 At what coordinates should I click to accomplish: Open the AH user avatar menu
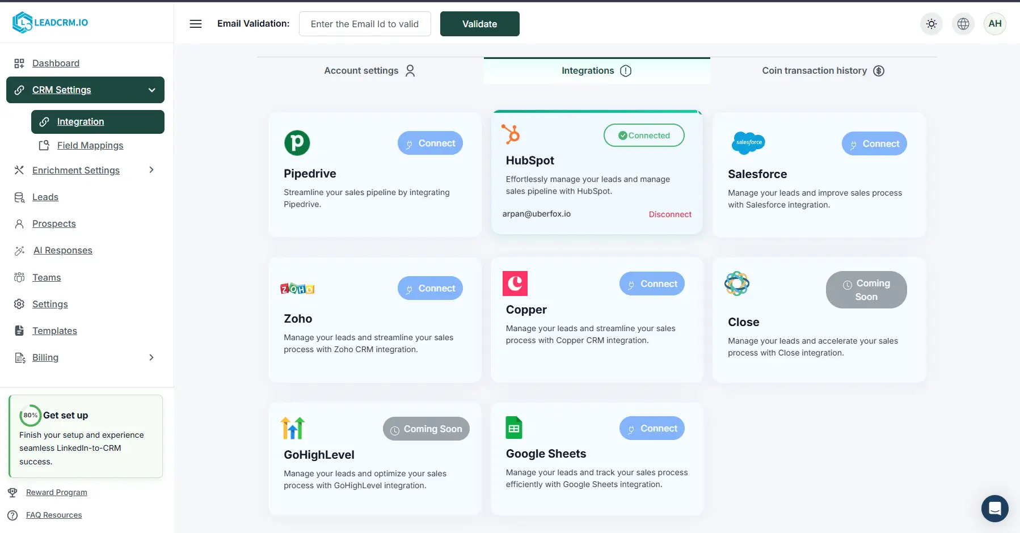(995, 24)
